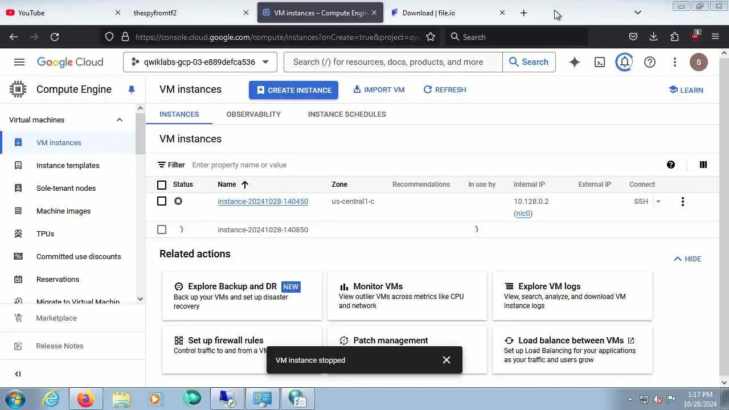Click the Import VM button
The height and width of the screenshot is (410, 729).
point(379,90)
